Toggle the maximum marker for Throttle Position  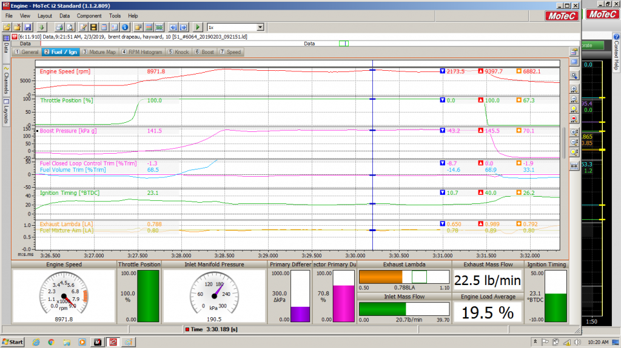(481, 100)
